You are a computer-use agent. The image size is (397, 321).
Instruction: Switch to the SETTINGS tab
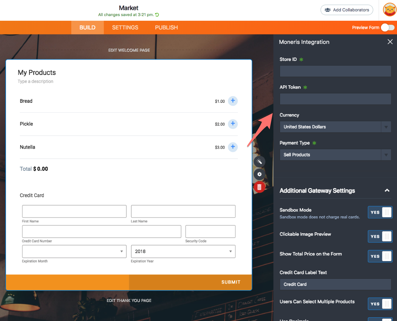[x=125, y=27]
